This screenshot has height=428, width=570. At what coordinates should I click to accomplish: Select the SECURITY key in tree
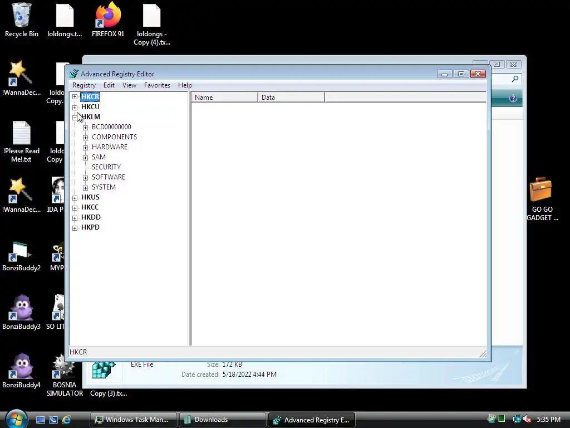pyautogui.click(x=106, y=167)
